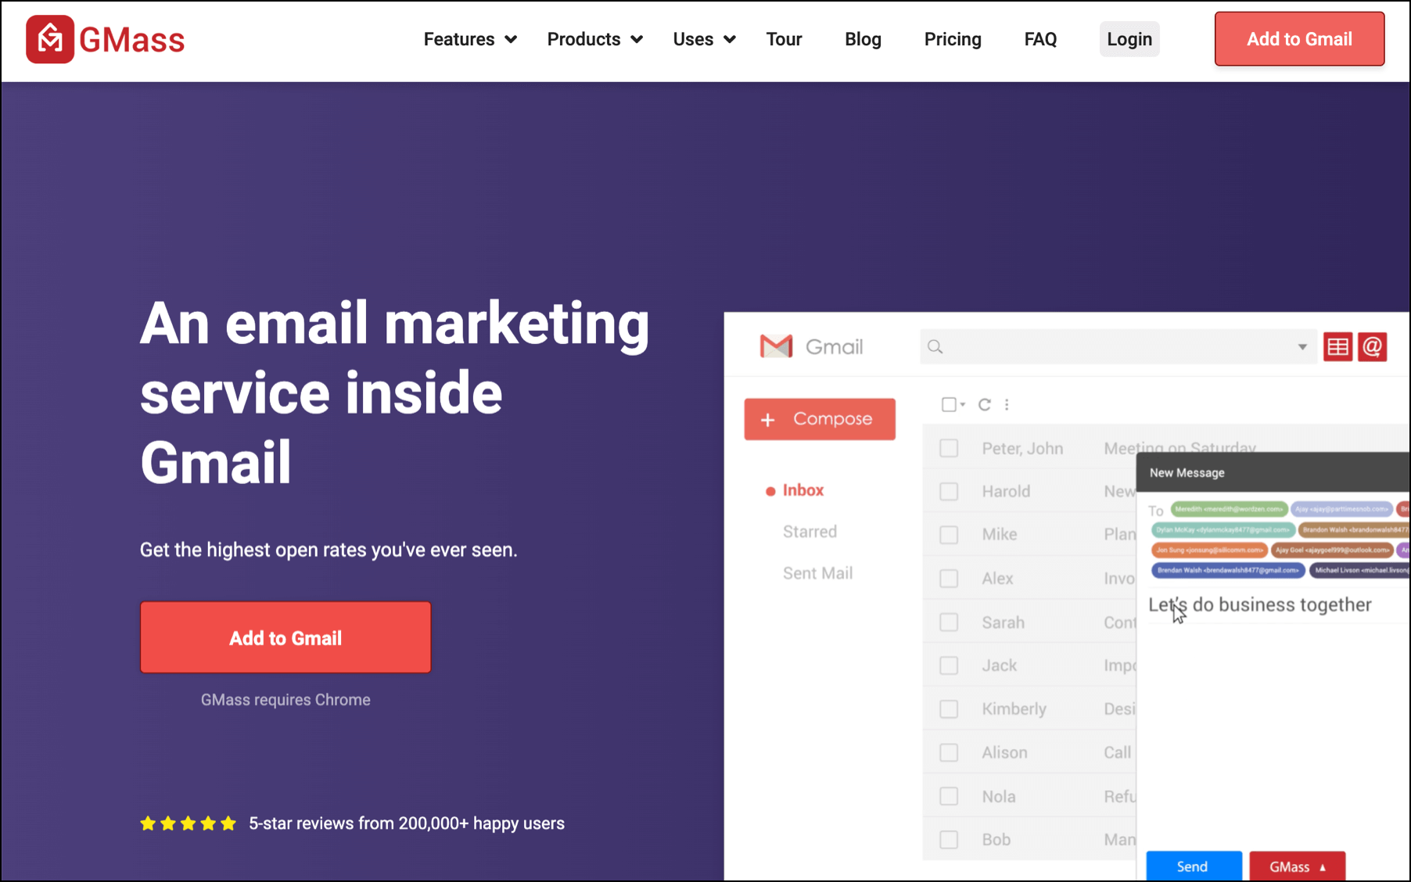
Task: Expand the Features dropdown menu
Action: 470,39
